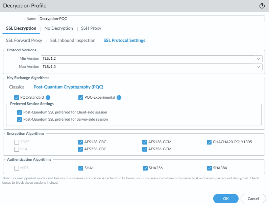Open the Min Version dropdown
This screenshot has width=269, height=206.
coord(151,58)
